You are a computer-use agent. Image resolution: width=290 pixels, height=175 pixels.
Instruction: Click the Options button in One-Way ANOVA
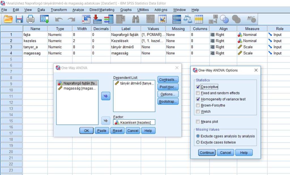point(168,94)
